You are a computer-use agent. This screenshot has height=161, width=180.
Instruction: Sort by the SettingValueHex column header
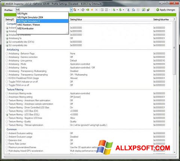(x=161, y=19)
